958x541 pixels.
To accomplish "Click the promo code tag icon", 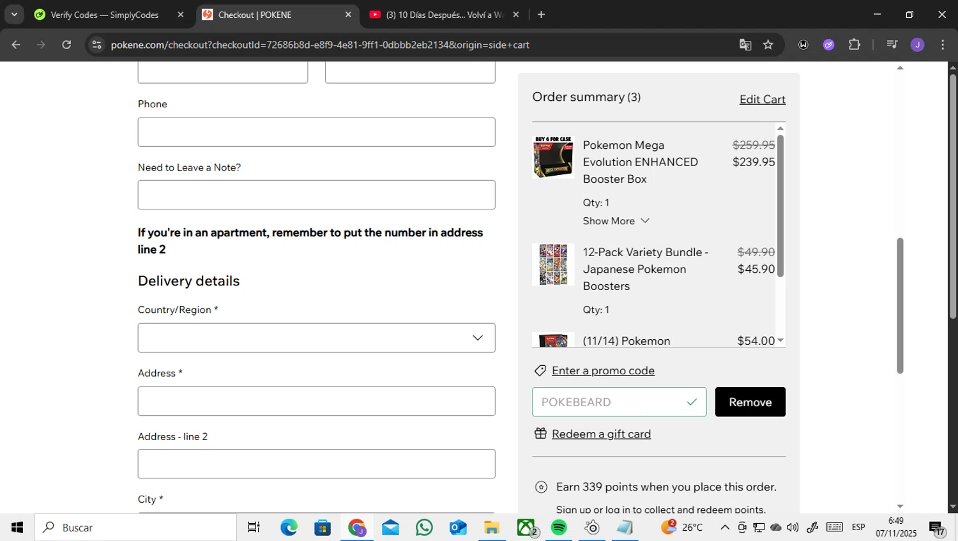I will tap(540, 370).
